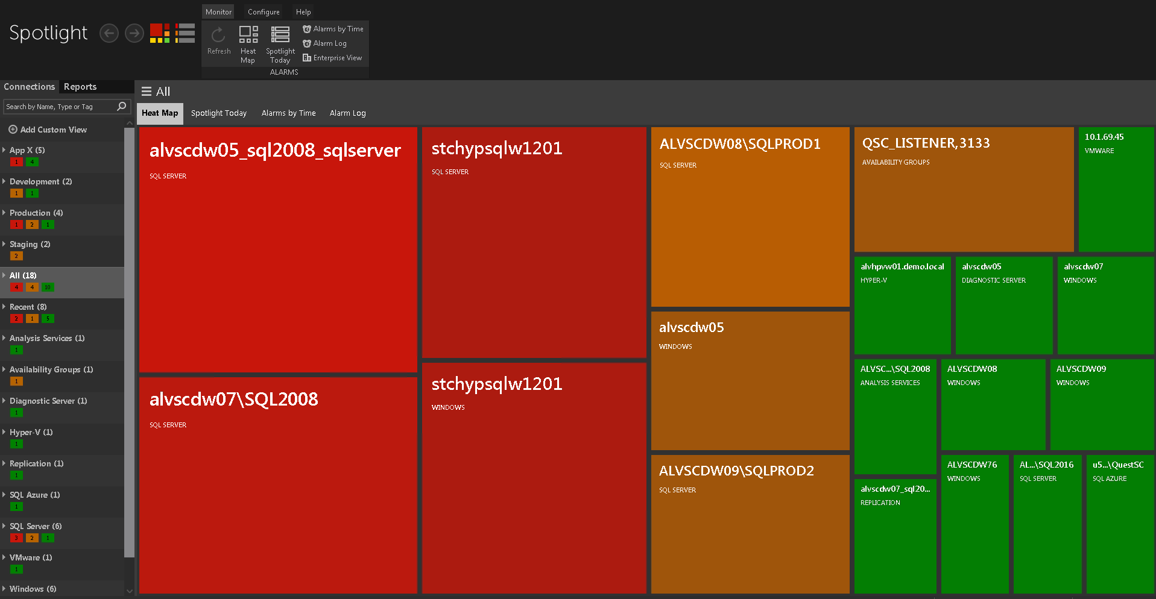Click the colored heat map grid icon
The width and height of the screenshot is (1156, 599).
tap(160, 33)
